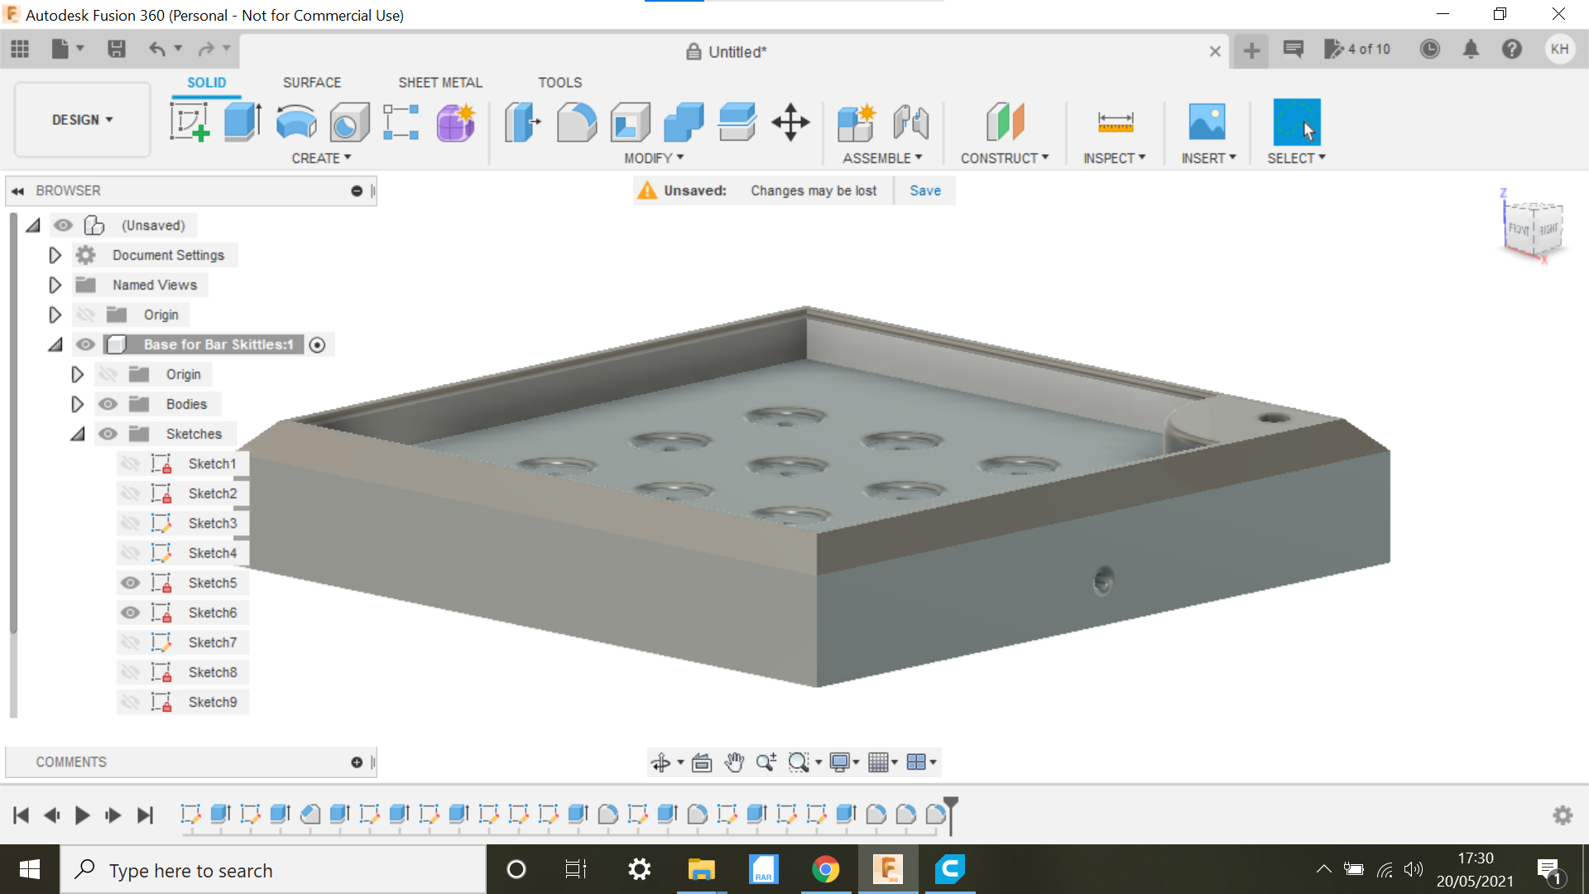This screenshot has height=894, width=1589.
Task: Hide the Bodies folder
Action: (x=107, y=404)
